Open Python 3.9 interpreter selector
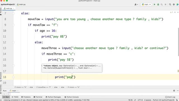Screen dimensions: 179x101 164,100
